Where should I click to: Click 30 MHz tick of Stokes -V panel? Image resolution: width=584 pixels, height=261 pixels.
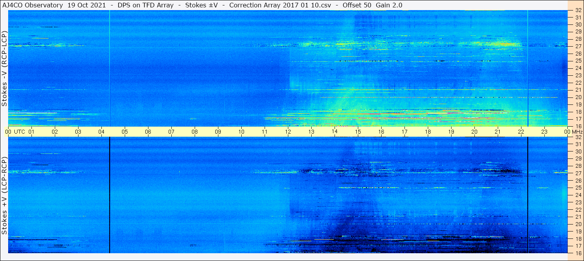[x=578, y=24]
